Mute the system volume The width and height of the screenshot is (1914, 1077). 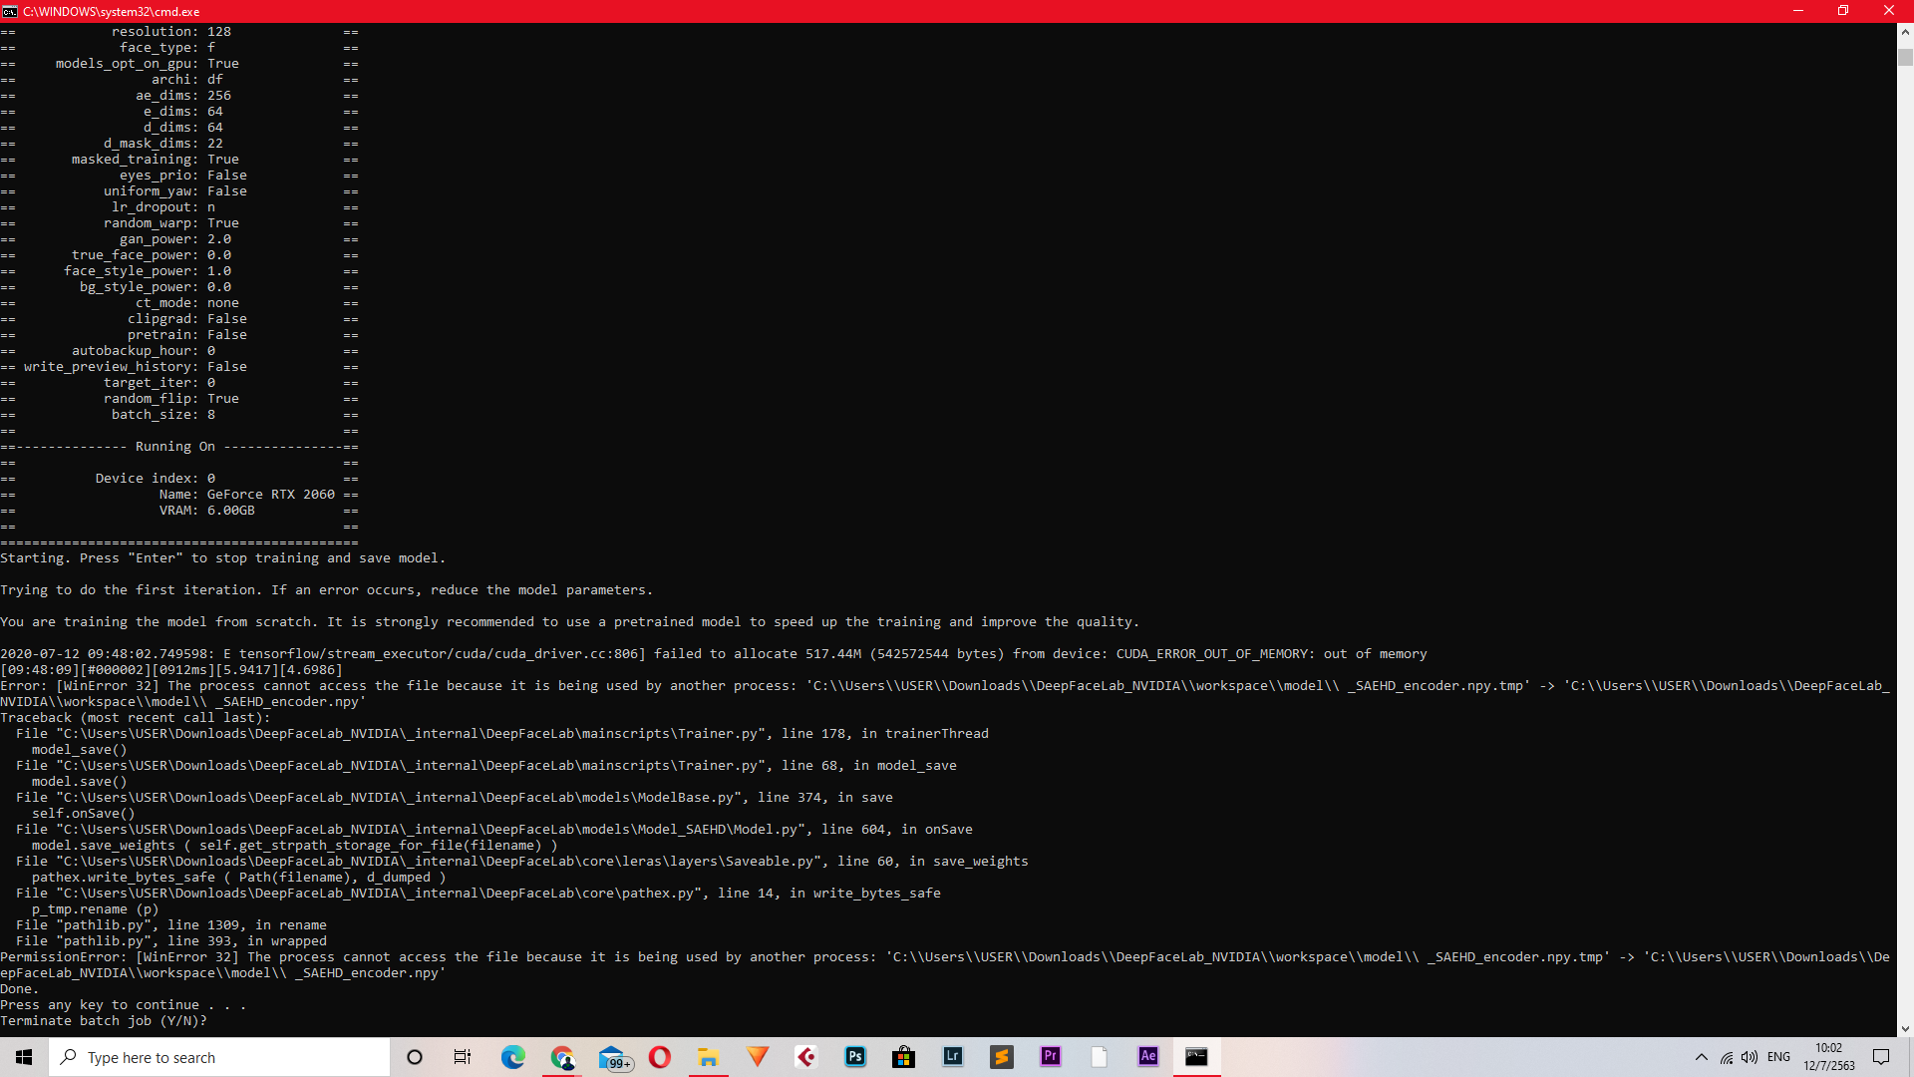coord(1751,1058)
